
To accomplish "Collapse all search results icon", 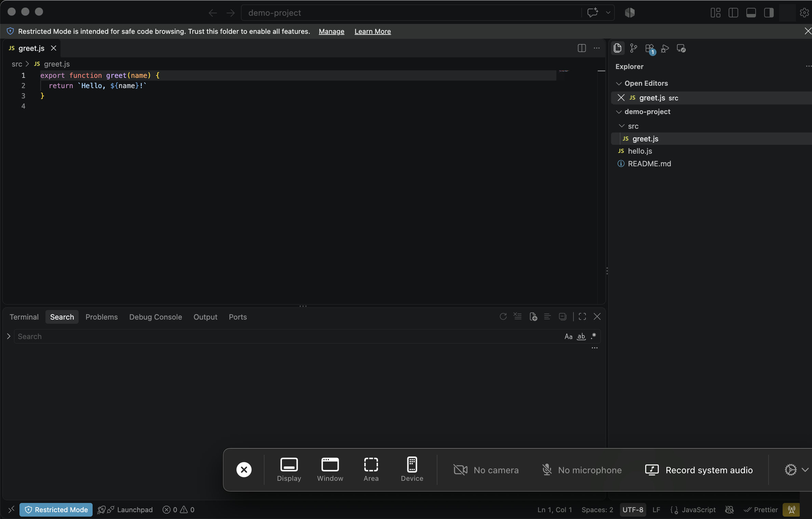I will point(563,317).
